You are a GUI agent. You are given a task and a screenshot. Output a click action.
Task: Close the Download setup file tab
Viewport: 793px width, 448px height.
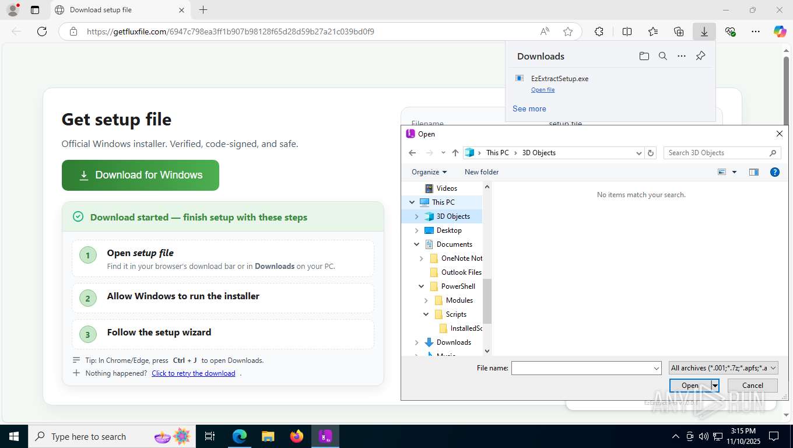pyautogui.click(x=181, y=10)
